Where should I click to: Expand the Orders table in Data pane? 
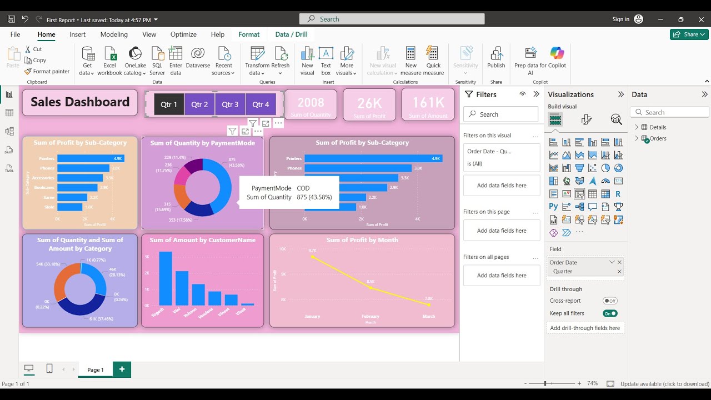[x=637, y=138]
